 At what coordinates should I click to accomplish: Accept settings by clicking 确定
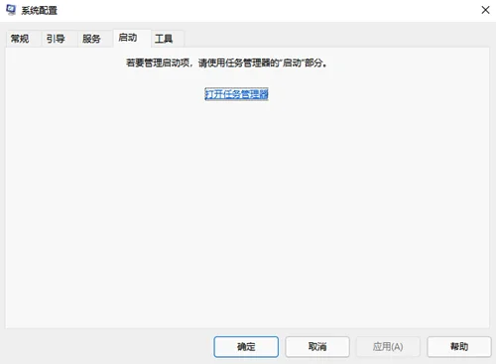tap(246, 347)
